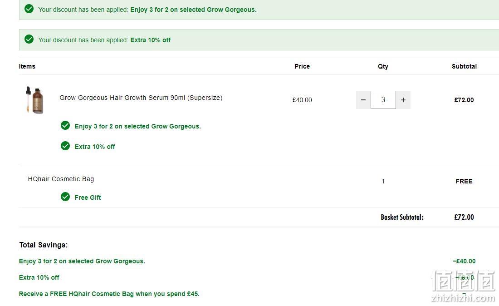Click the Total Savings heading
This screenshot has height=306, width=499.
[x=43, y=245]
